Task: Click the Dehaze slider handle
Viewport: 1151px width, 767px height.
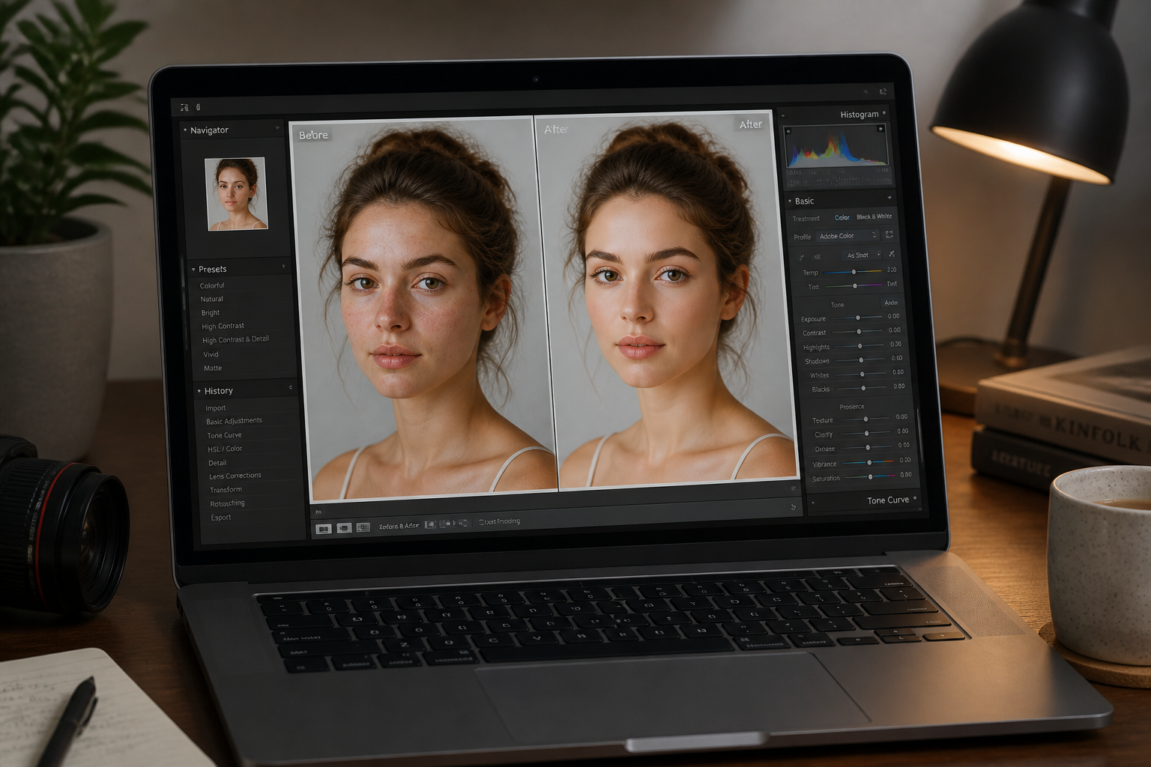Action: (868, 447)
